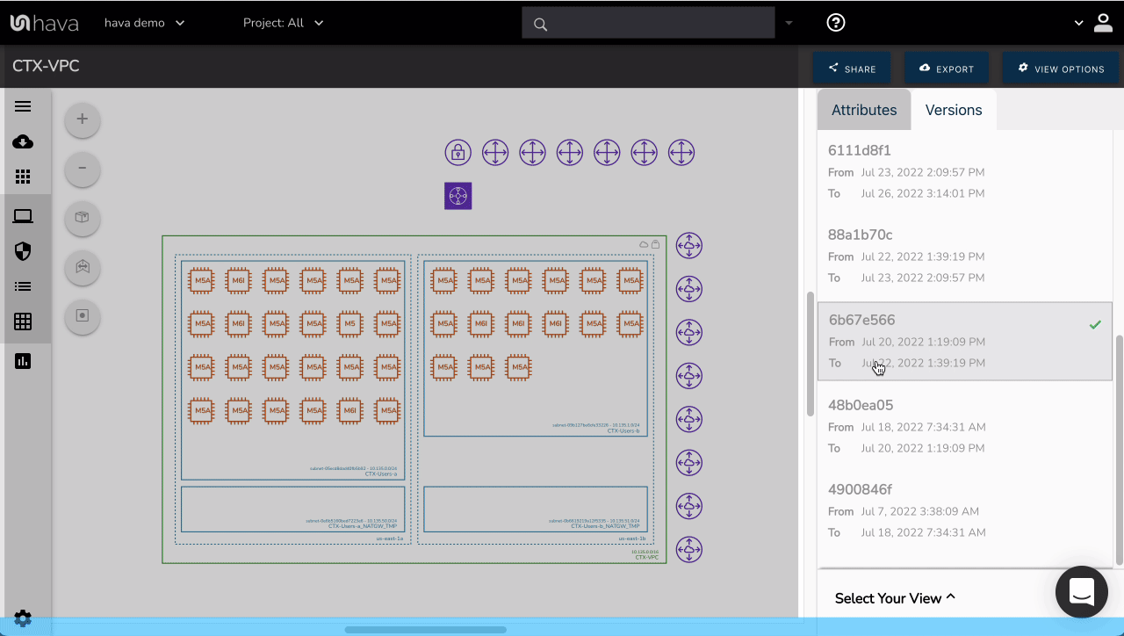Open the hamburger menu in left sidebar
The height and width of the screenshot is (636, 1124).
(23, 106)
